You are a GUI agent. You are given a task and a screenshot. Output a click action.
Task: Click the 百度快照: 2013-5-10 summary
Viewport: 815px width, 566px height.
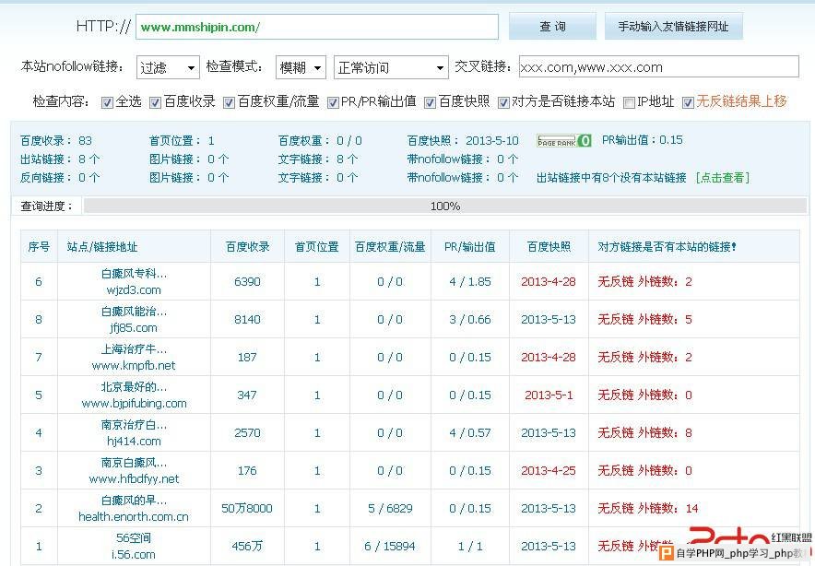pos(463,141)
